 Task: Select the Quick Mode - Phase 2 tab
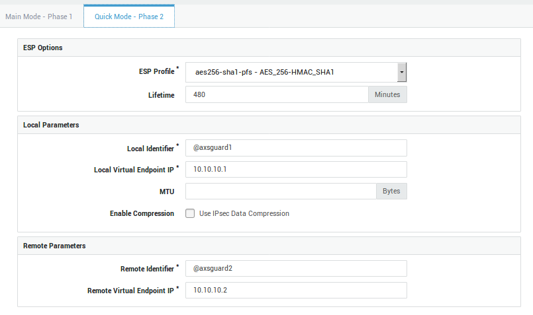click(129, 17)
